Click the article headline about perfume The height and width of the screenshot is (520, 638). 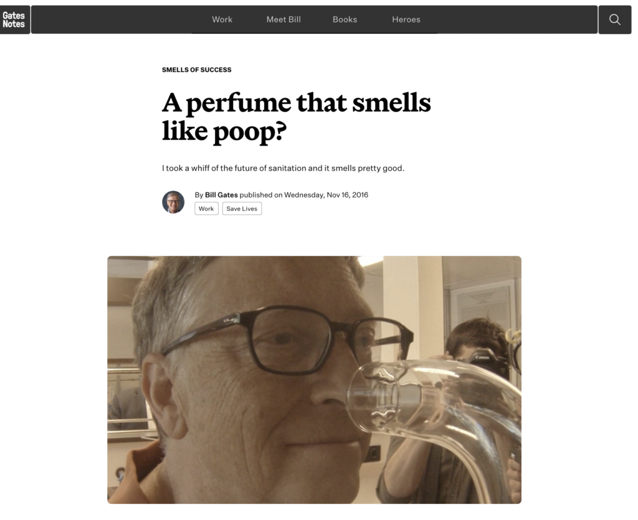(296, 116)
